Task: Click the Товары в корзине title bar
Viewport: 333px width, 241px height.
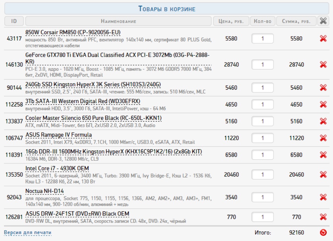Action: pyautogui.click(x=167, y=9)
